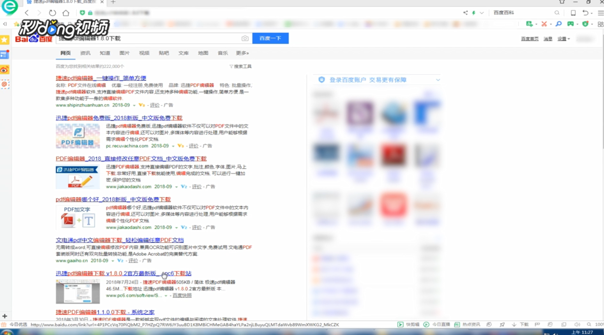Open the 下载 downloads status bar item
The height and width of the screenshot is (335, 604).
click(x=520, y=324)
